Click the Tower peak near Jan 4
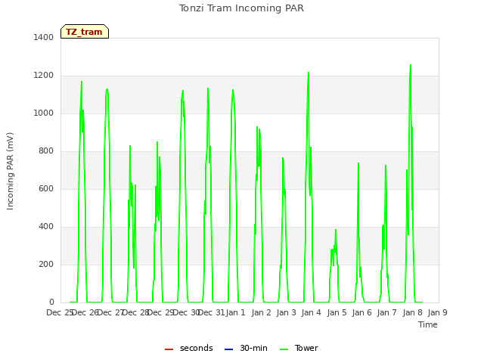 309,73
